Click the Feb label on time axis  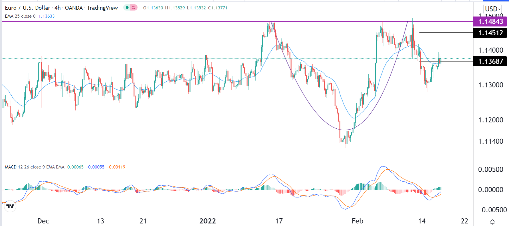coord(357,221)
